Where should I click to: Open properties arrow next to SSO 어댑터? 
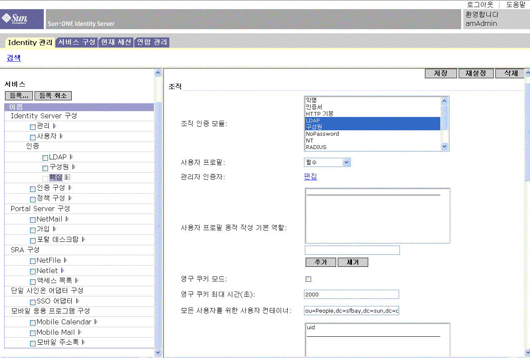(x=78, y=301)
